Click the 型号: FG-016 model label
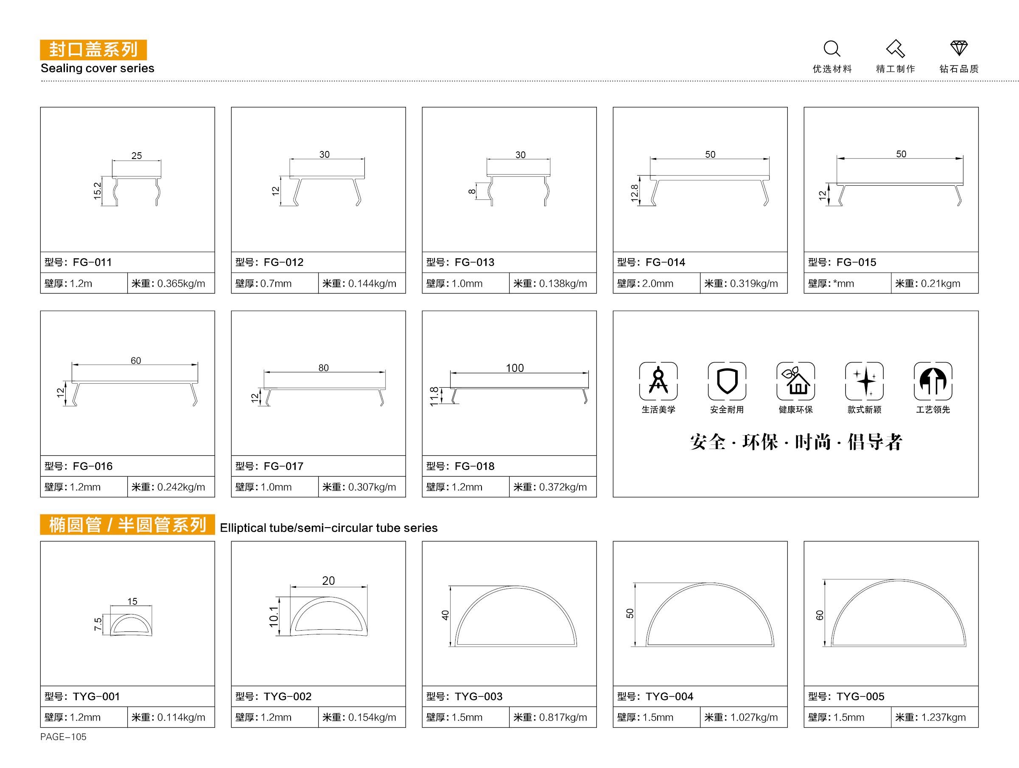This screenshot has height=768, width=1019. coord(79,466)
